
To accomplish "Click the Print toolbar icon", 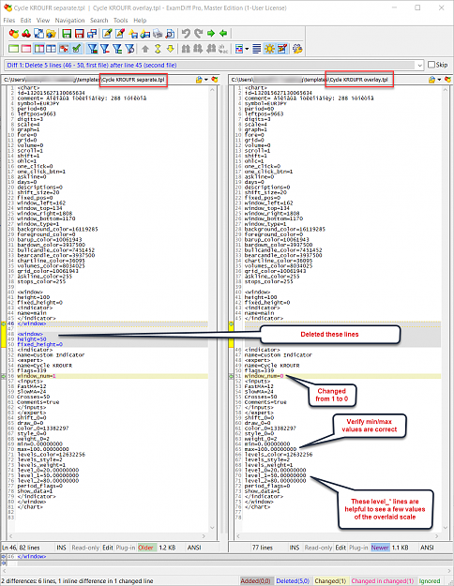I will tap(158, 34).
